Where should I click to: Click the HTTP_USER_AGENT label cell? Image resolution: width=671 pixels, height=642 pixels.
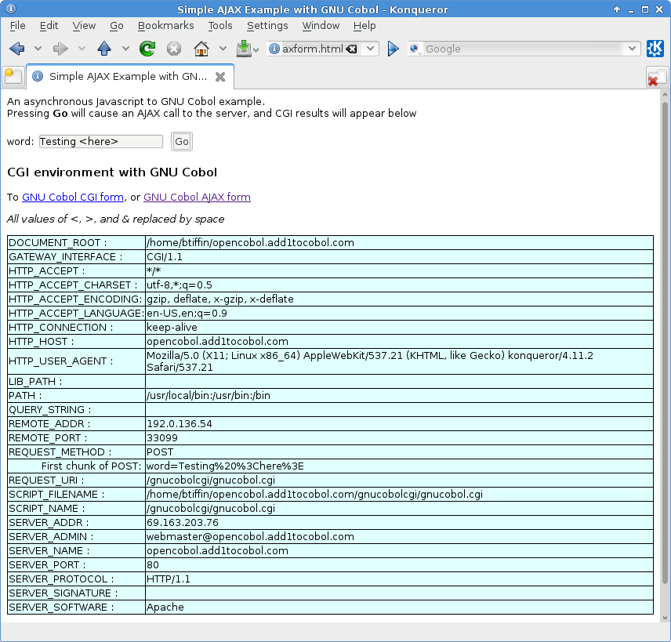click(x=76, y=361)
